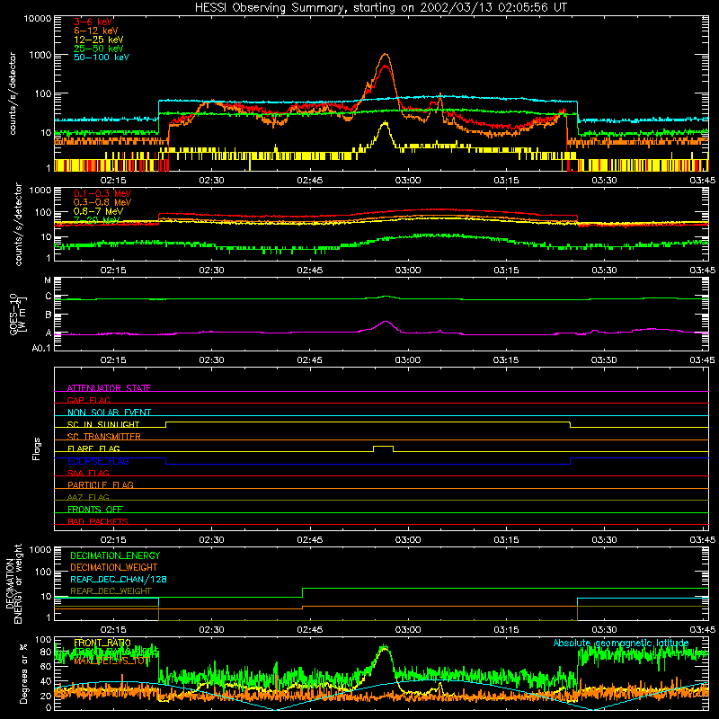This screenshot has width=719, height=719.
Task: Click the 03:00 tick label under top plot
Action: (408, 181)
